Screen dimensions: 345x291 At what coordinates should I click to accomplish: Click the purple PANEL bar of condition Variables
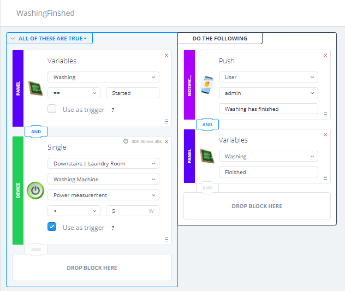coord(18,88)
